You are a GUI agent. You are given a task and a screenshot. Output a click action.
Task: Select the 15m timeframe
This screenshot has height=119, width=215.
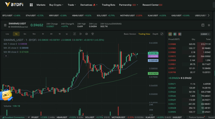click(34, 34)
